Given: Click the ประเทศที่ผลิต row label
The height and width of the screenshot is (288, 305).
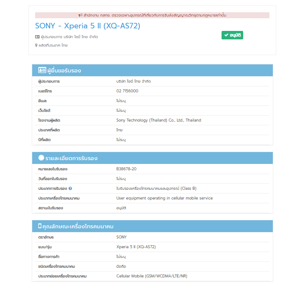Looking at the screenshot, I should (x=49, y=130).
